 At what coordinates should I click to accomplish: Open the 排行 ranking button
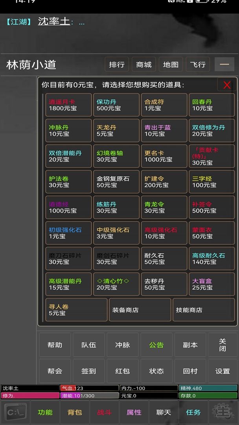(x=117, y=65)
